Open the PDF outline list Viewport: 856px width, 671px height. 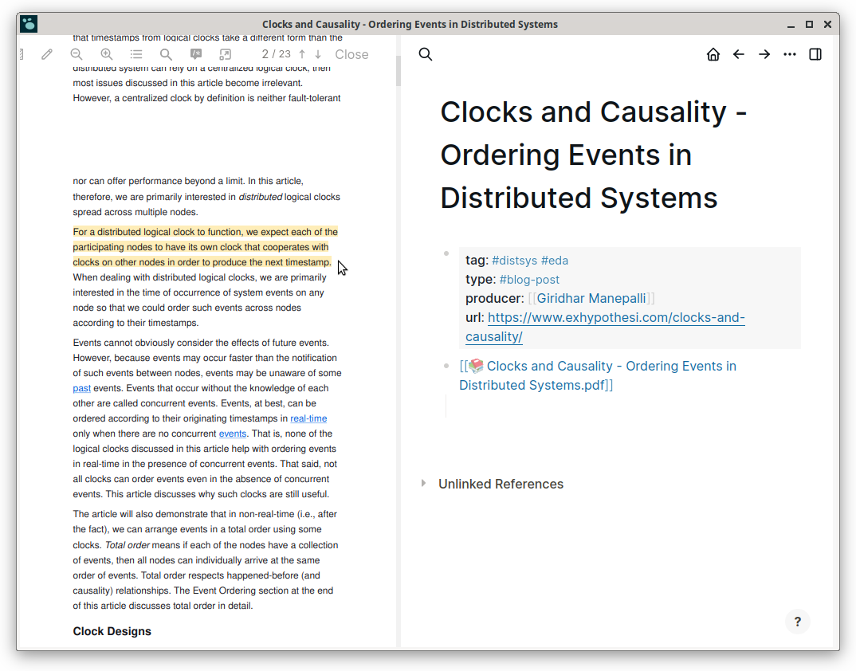tap(136, 54)
